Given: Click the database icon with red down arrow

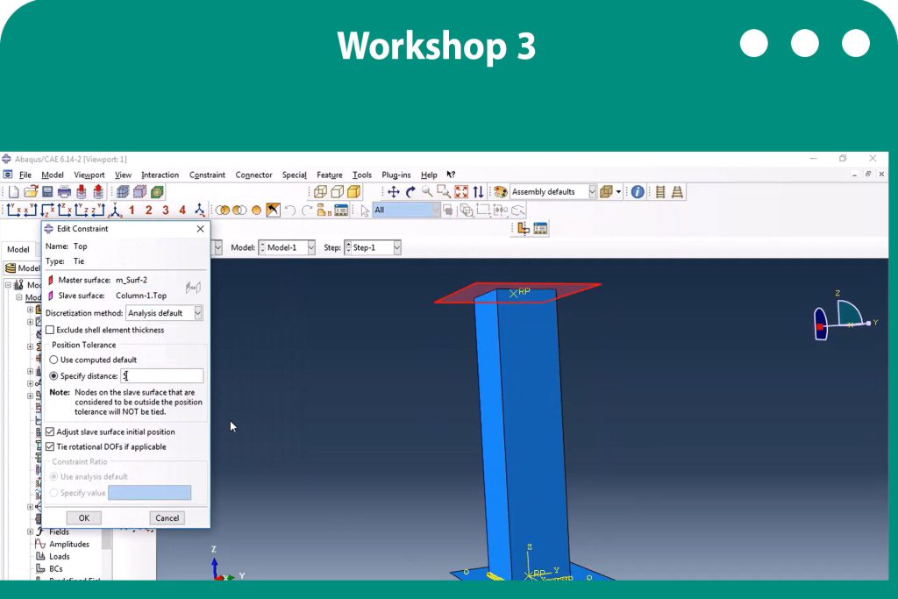Looking at the screenshot, I should (82, 192).
